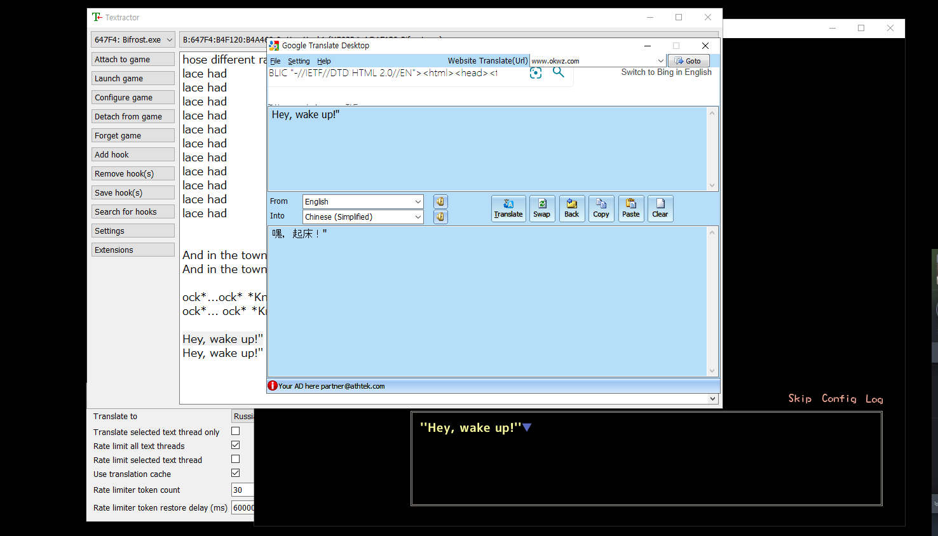The image size is (938, 536).
Task: Open Textractor Extensions
Action: [x=133, y=250]
